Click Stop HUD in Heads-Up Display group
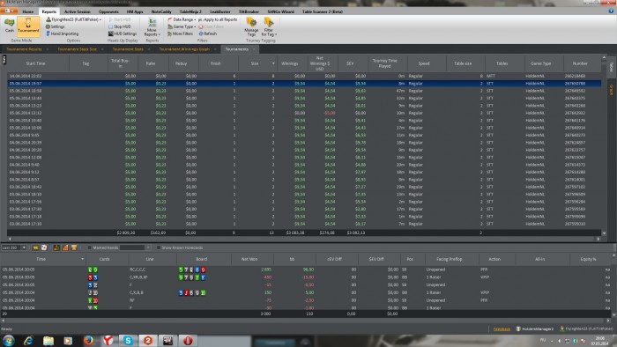Viewport: 617px width, 347px height. 119,26
